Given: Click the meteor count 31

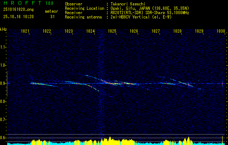Looking at the screenshot, I should (53, 17).
